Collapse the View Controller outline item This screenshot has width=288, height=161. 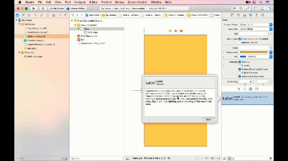pyautogui.click(x=75, y=25)
